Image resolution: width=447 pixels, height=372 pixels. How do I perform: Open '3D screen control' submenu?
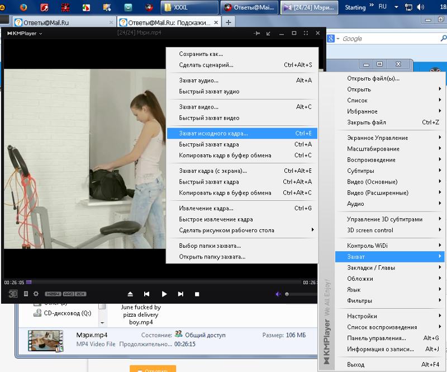coord(389,230)
